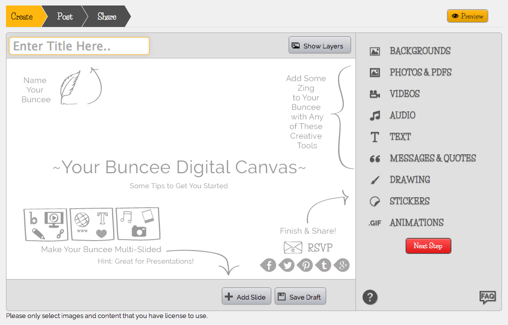Click the help question mark
The width and height of the screenshot is (508, 325).
pyautogui.click(x=370, y=297)
